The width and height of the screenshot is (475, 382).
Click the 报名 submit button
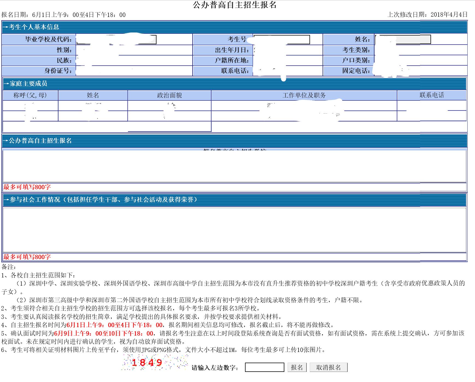coord(297,367)
